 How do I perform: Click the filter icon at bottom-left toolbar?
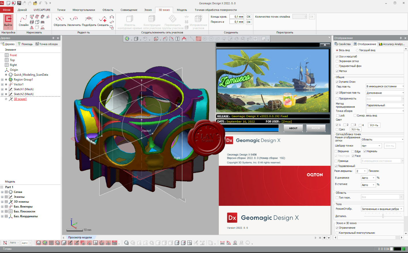5,243
